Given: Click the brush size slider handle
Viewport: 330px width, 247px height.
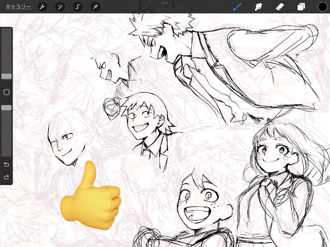Looking at the screenshot, I should point(6,77).
